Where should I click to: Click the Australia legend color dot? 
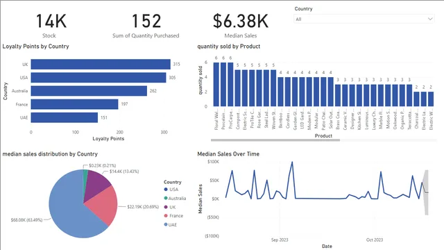[x=166, y=198]
